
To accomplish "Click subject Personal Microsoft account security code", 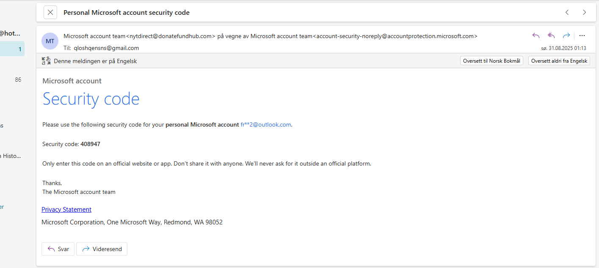I will 127,13.
